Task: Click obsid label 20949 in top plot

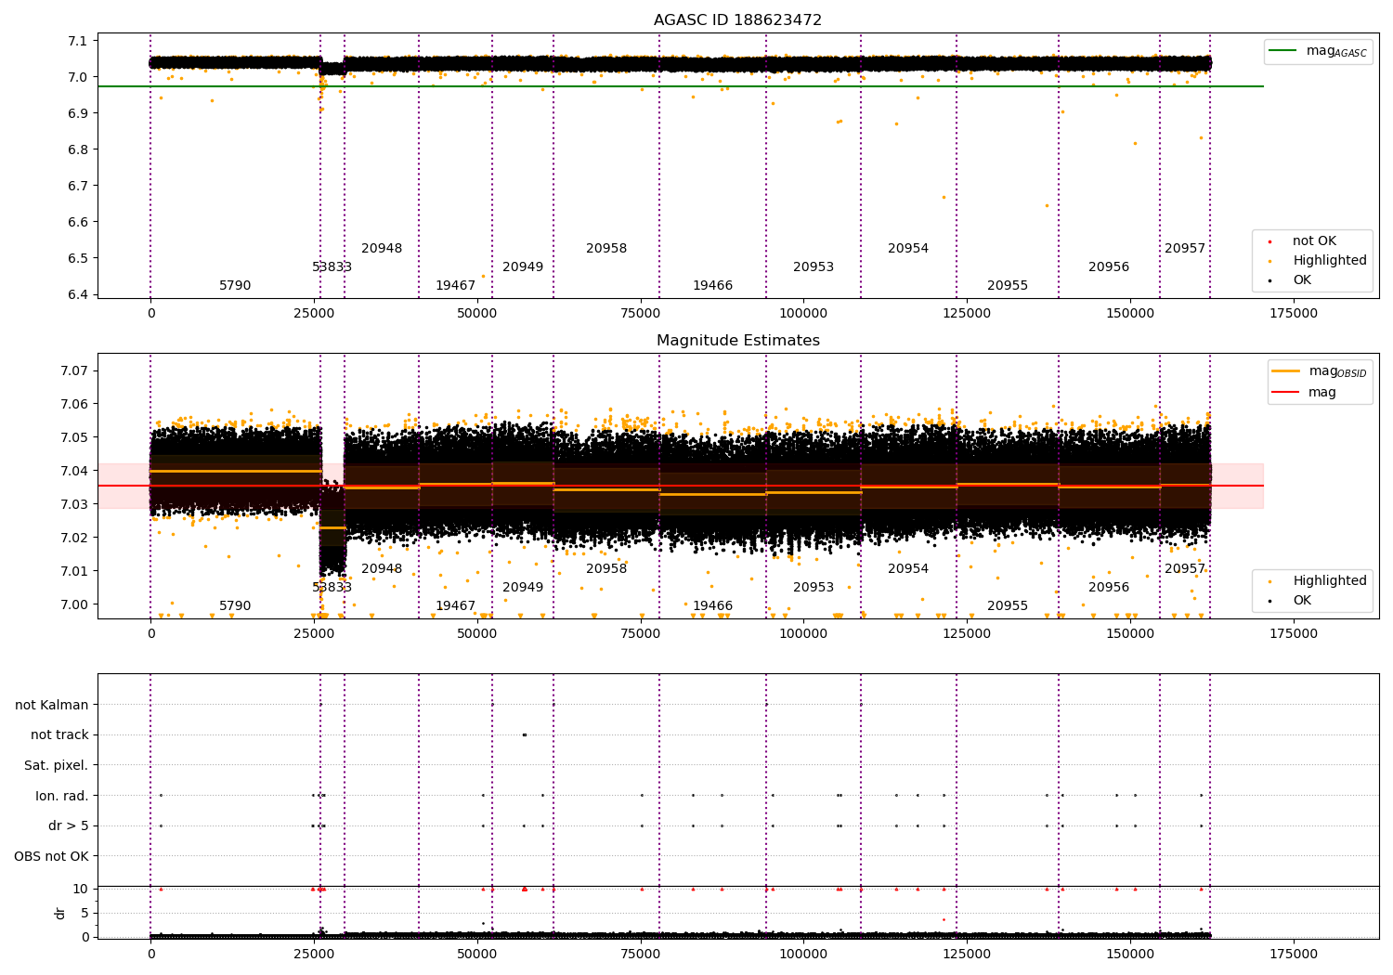Action: [x=523, y=267]
